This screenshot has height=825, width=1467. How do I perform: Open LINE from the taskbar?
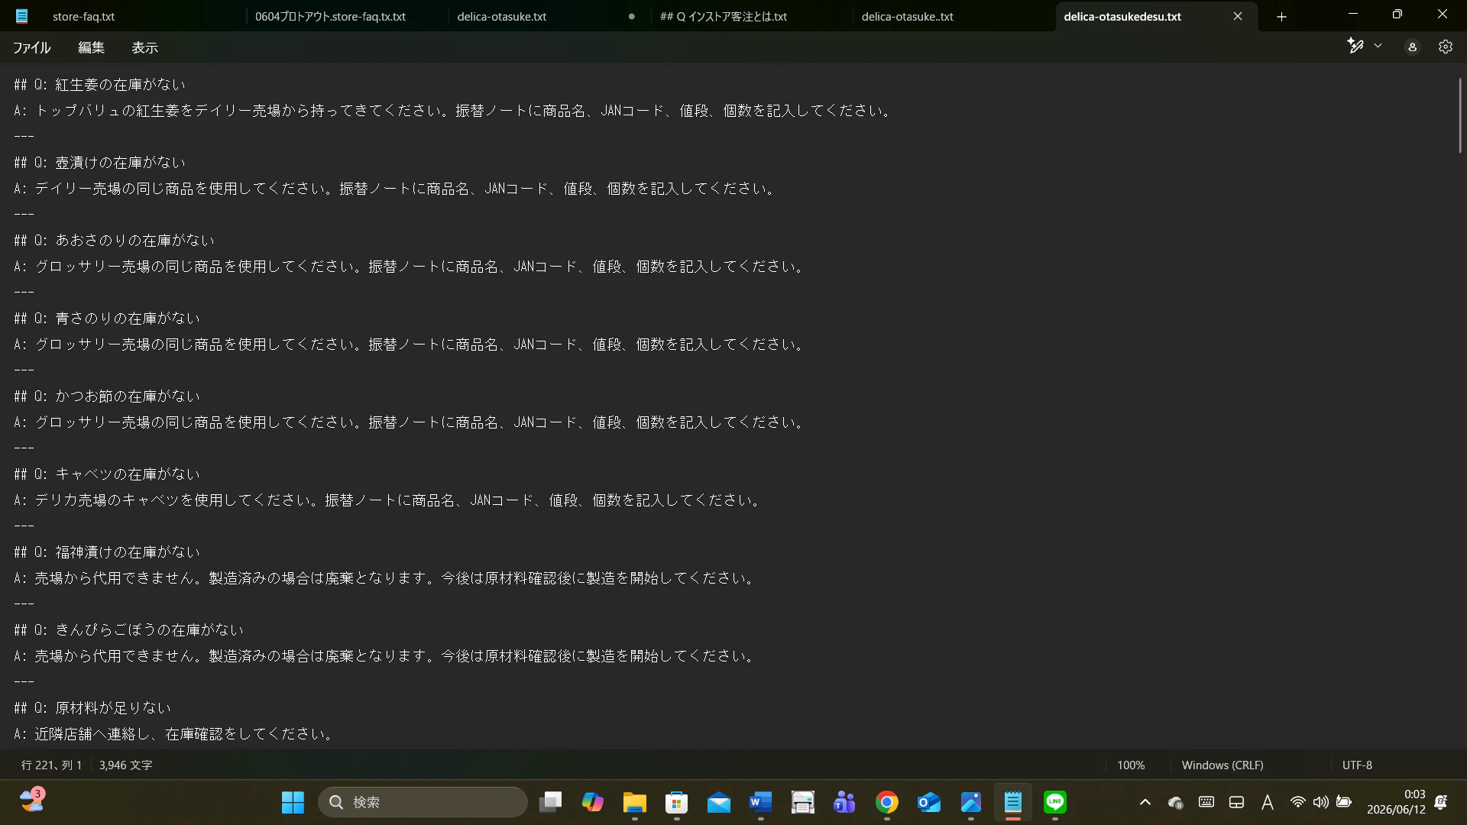coord(1054,802)
